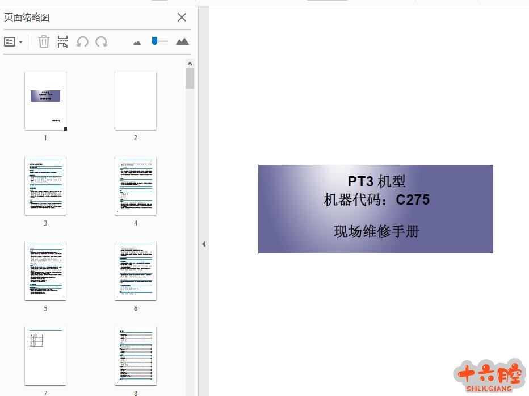The image size is (529, 396).
Task: Select page 3 thumbnail
Action: (x=45, y=186)
